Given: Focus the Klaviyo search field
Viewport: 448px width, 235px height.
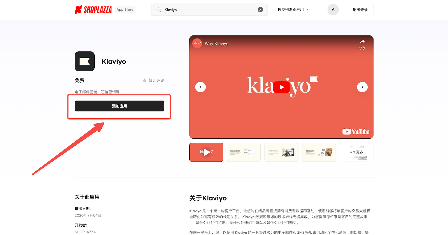Looking at the screenshot, I should (x=209, y=10).
